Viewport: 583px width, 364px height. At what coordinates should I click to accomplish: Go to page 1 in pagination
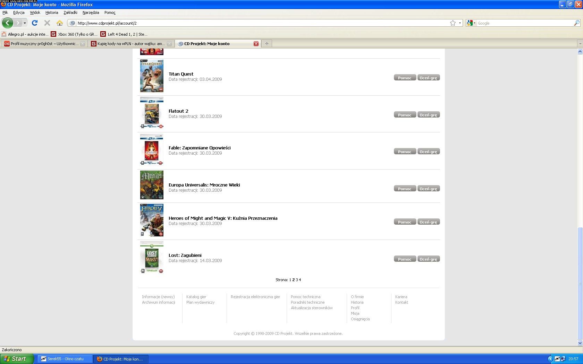[x=290, y=280]
